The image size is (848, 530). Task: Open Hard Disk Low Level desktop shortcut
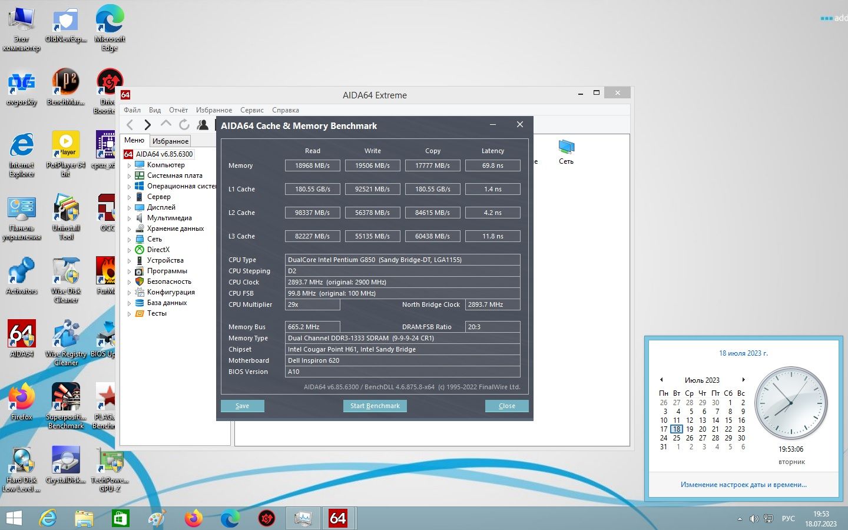pyautogui.click(x=22, y=469)
